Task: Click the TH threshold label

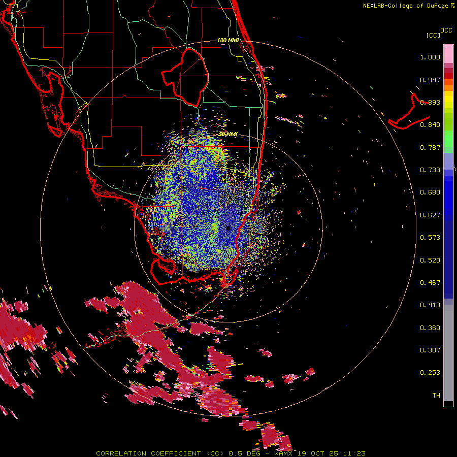Action: coord(436,396)
